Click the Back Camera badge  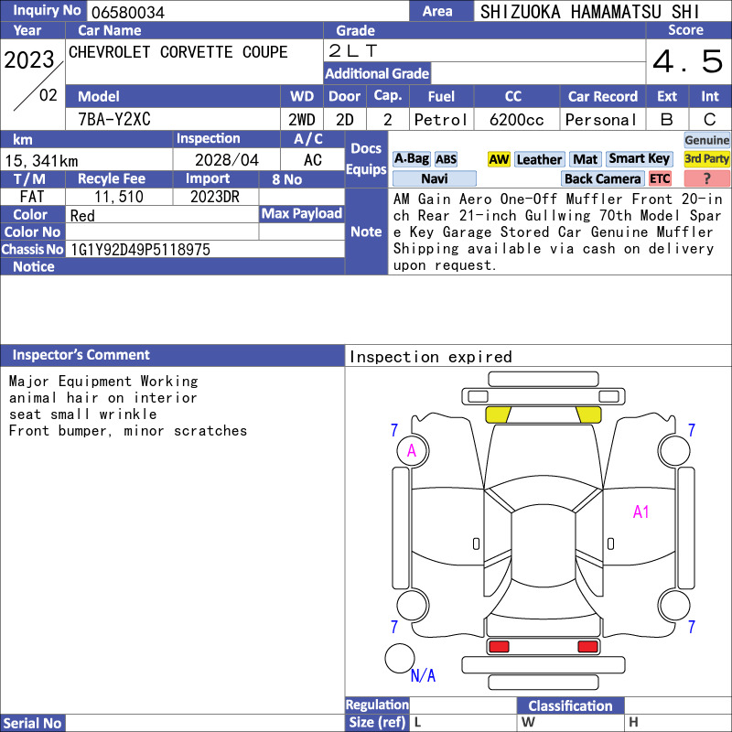(x=602, y=178)
